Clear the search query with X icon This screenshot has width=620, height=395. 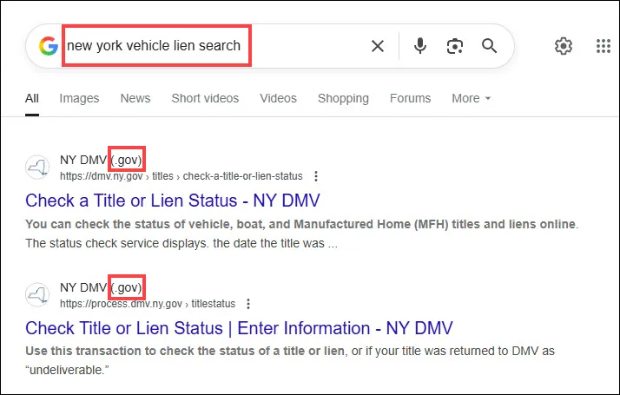pyautogui.click(x=378, y=46)
